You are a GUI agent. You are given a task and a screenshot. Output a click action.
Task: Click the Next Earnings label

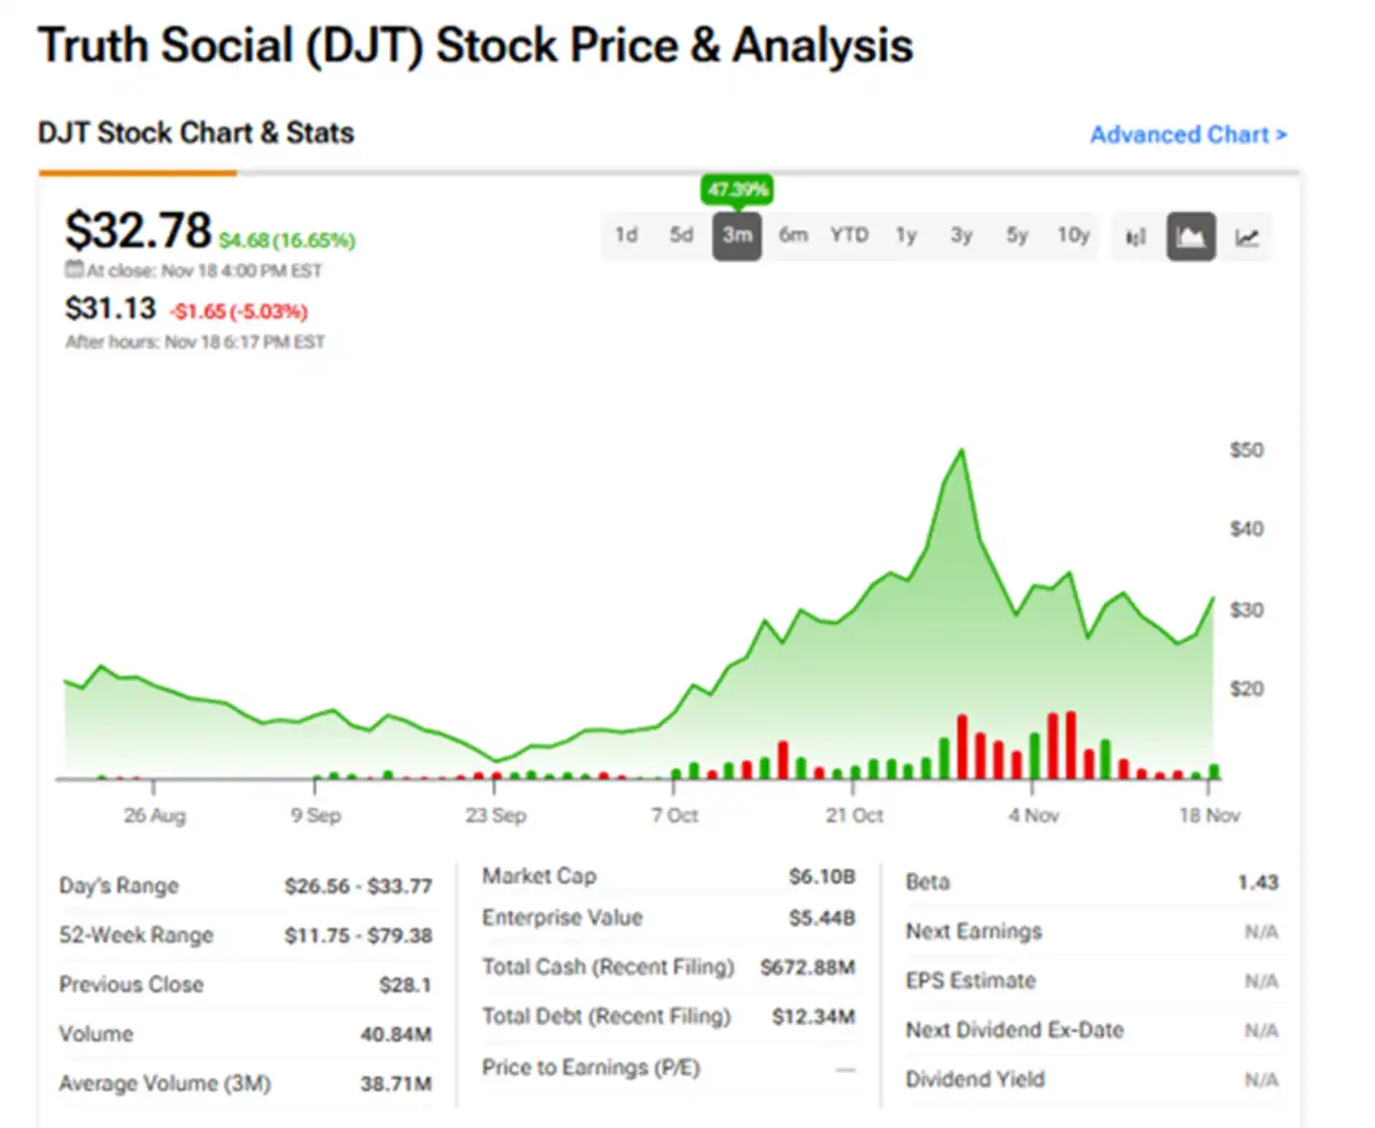tap(973, 931)
